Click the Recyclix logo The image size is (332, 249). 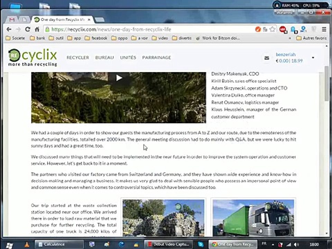[33, 58]
